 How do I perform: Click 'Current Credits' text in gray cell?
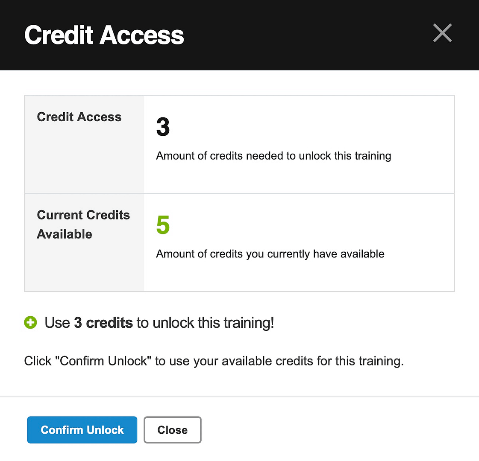tap(83, 215)
